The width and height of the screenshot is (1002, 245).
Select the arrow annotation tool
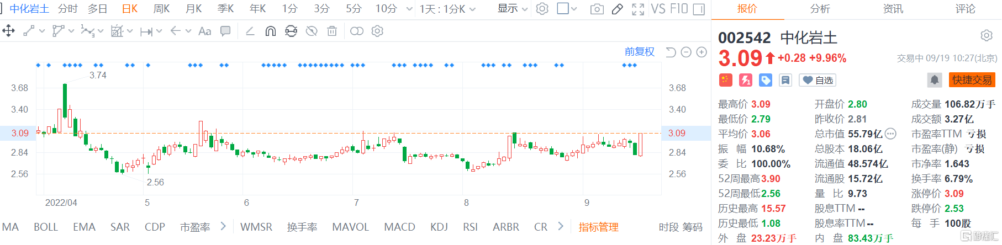[176, 31]
